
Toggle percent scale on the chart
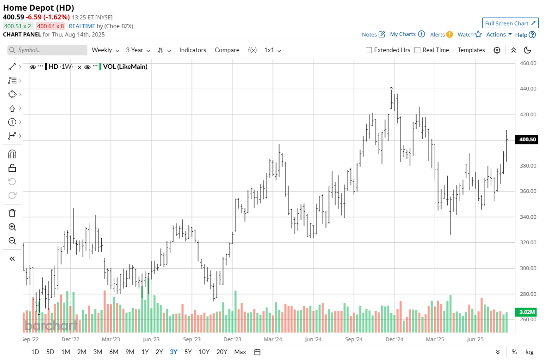(514, 352)
